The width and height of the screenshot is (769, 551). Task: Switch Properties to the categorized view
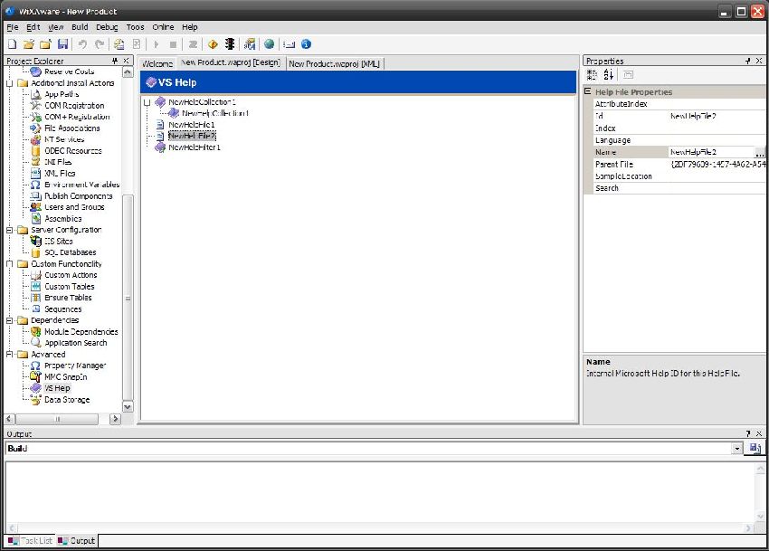[593, 74]
